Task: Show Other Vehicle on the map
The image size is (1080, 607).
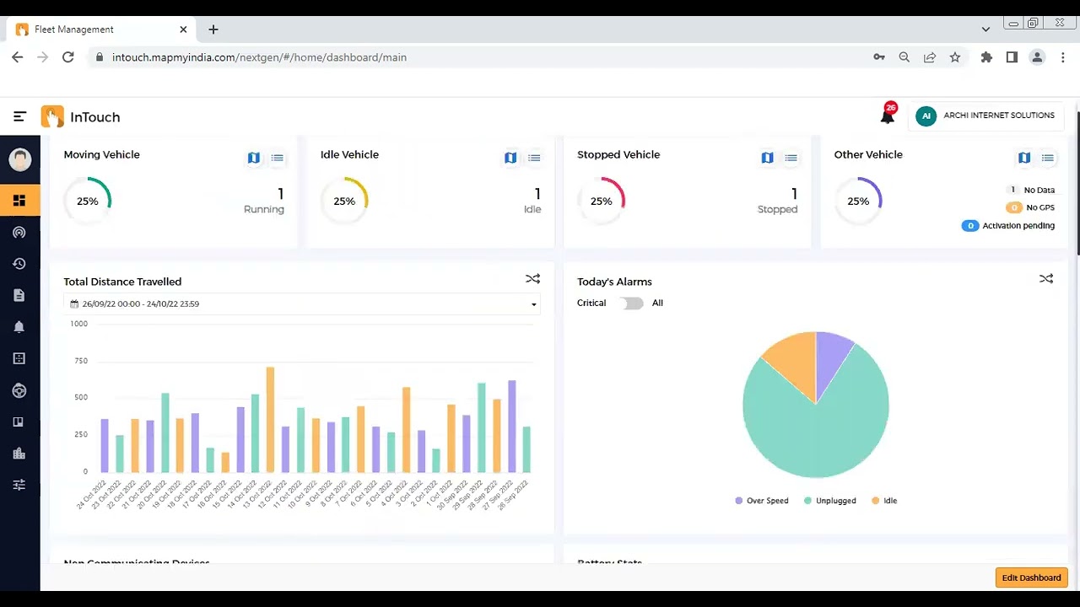Action: click(x=1024, y=158)
